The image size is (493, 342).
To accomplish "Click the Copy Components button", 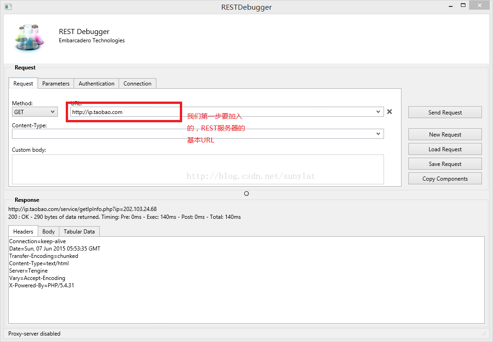I will (x=445, y=178).
